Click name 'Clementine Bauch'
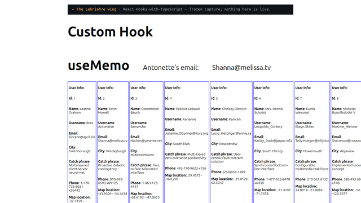This screenshot has height=203, width=361. 144,111
